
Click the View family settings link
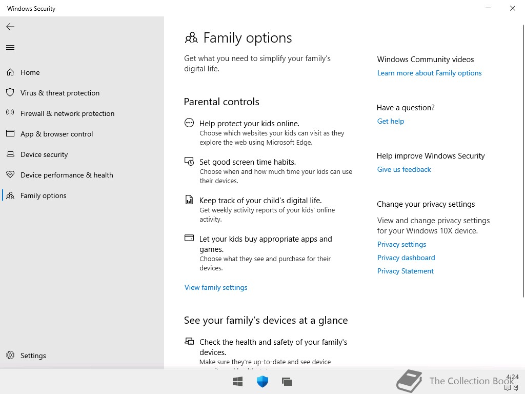tap(216, 287)
